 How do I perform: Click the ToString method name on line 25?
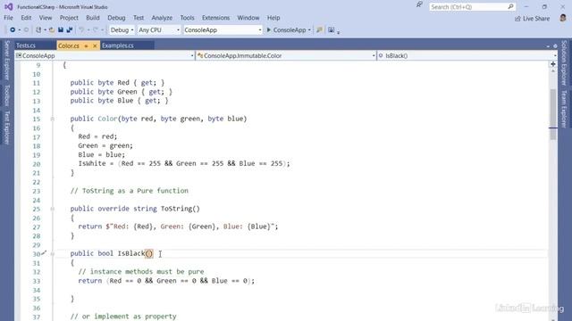click(x=176, y=209)
